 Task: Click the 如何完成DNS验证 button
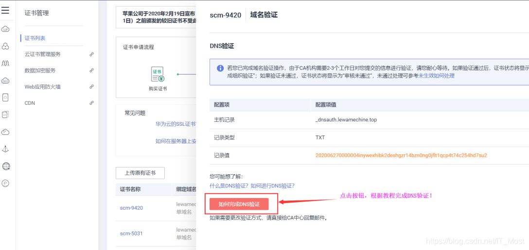(x=239, y=204)
